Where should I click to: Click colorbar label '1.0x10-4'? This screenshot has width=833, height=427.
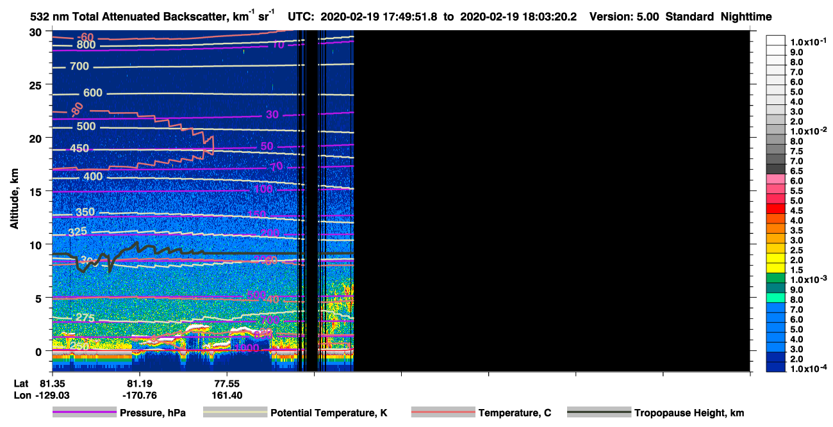click(807, 368)
